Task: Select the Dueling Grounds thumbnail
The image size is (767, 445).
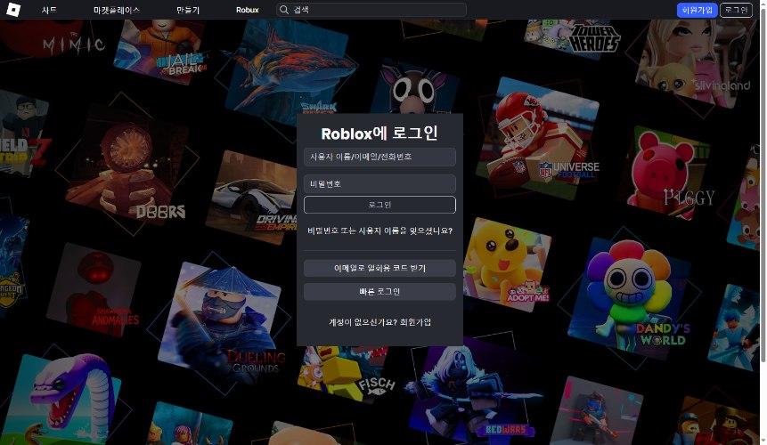Action: (223, 322)
